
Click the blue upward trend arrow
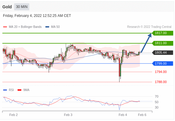click(x=146, y=43)
